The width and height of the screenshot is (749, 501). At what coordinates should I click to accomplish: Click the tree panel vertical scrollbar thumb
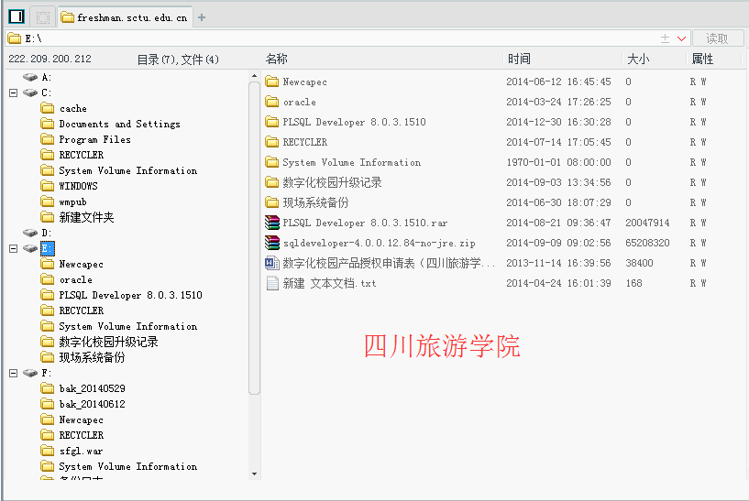[x=254, y=237]
